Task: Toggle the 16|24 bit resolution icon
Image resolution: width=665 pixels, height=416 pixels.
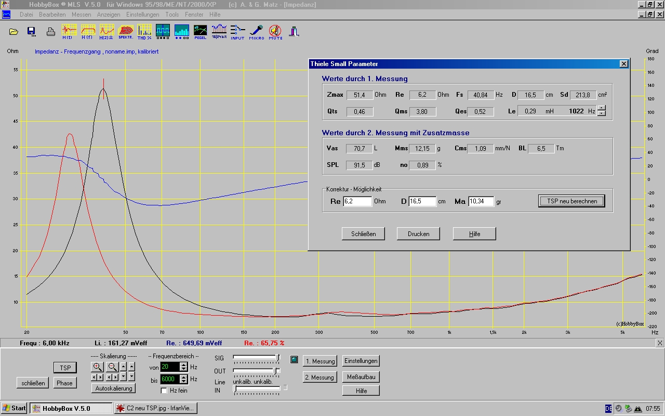Action: click(219, 31)
